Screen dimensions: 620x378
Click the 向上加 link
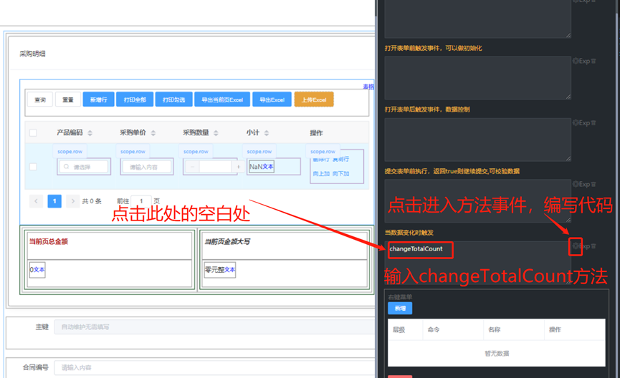point(320,173)
